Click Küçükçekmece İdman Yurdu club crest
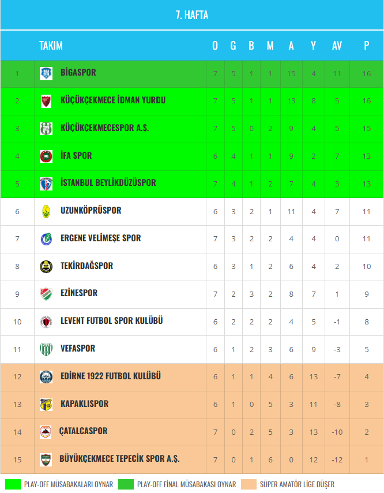Image resolution: width=384 pixels, height=493 pixels. click(46, 101)
